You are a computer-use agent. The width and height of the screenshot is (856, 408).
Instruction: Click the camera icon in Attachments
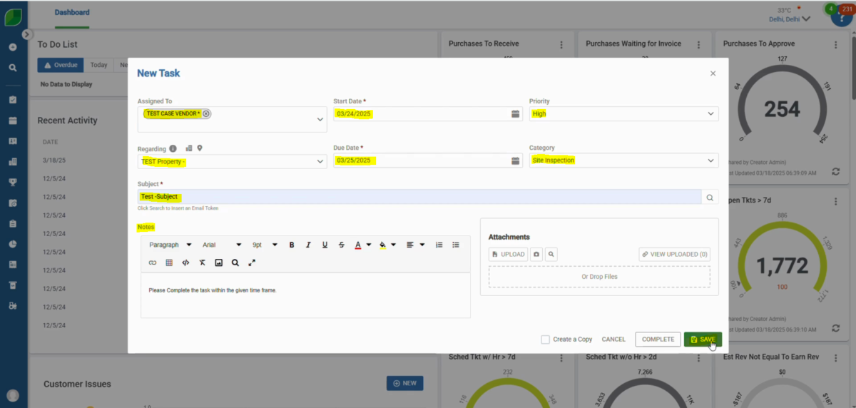[537, 254]
